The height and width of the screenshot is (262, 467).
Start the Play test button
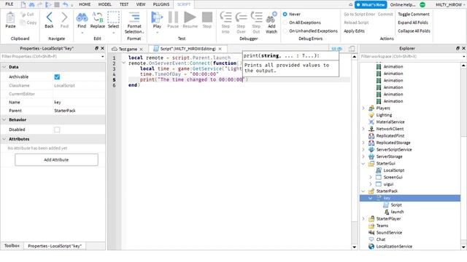point(157,17)
